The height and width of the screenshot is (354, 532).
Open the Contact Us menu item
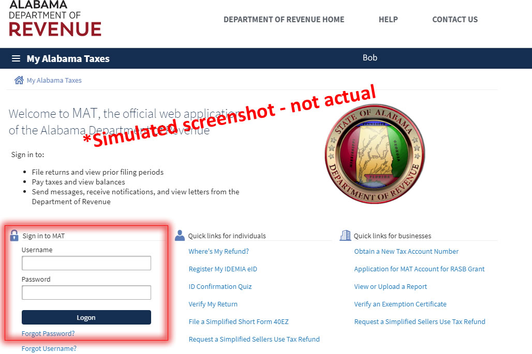click(x=455, y=20)
